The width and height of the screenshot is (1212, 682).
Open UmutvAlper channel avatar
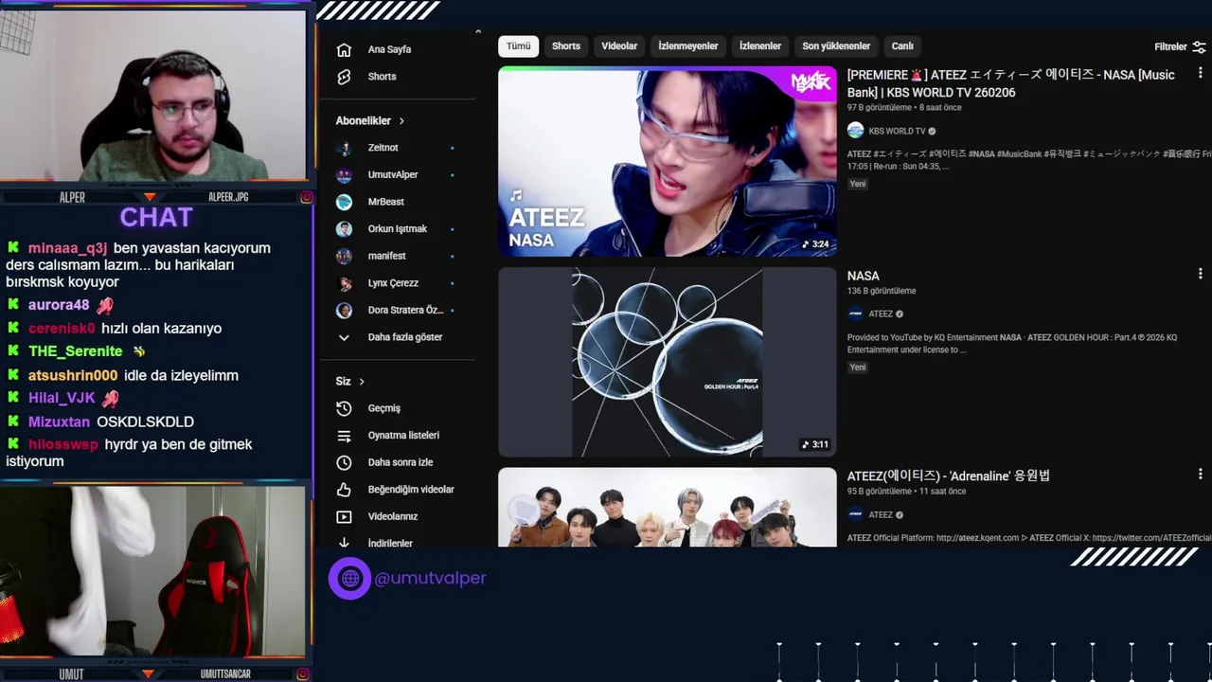pos(345,175)
